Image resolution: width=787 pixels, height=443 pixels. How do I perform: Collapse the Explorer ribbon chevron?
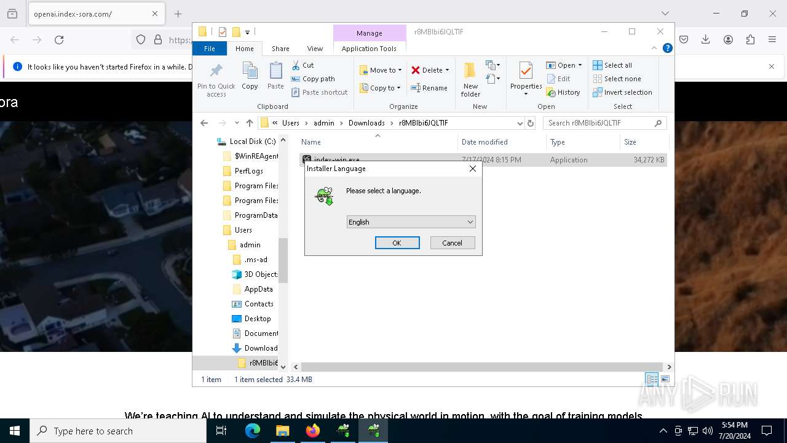coord(654,48)
